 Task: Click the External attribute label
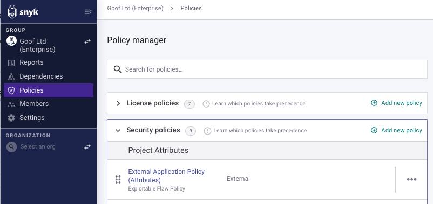238,179
